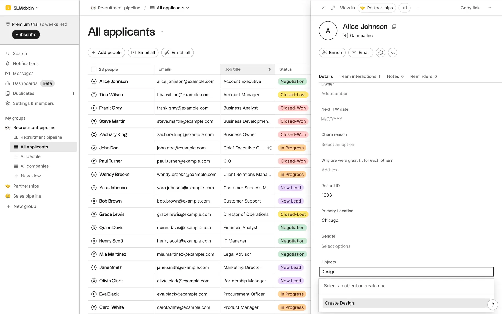
Task: Click the phone call icon button
Action: coord(392,53)
